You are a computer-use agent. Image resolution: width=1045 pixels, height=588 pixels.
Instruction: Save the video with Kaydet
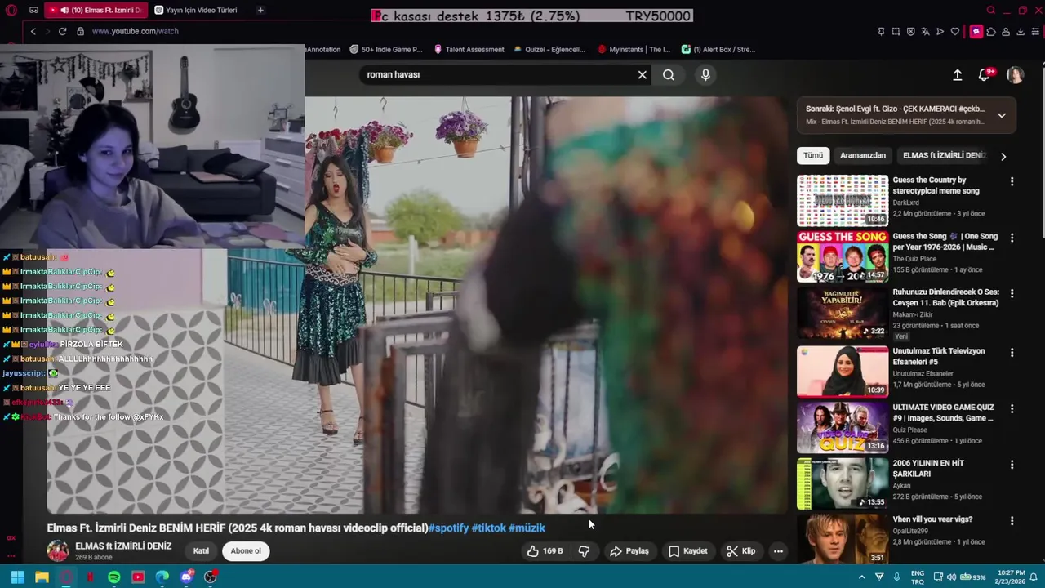(688, 551)
